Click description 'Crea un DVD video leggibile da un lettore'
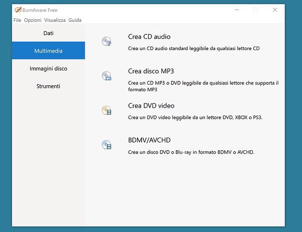The width and height of the screenshot is (302, 232). 195,117
